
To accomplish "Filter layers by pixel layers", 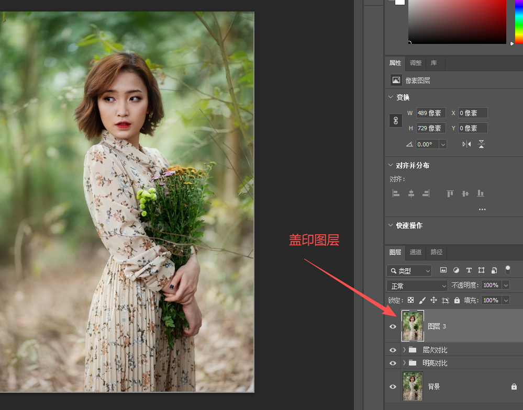I will pyautogui.click(x=443, y=270).
